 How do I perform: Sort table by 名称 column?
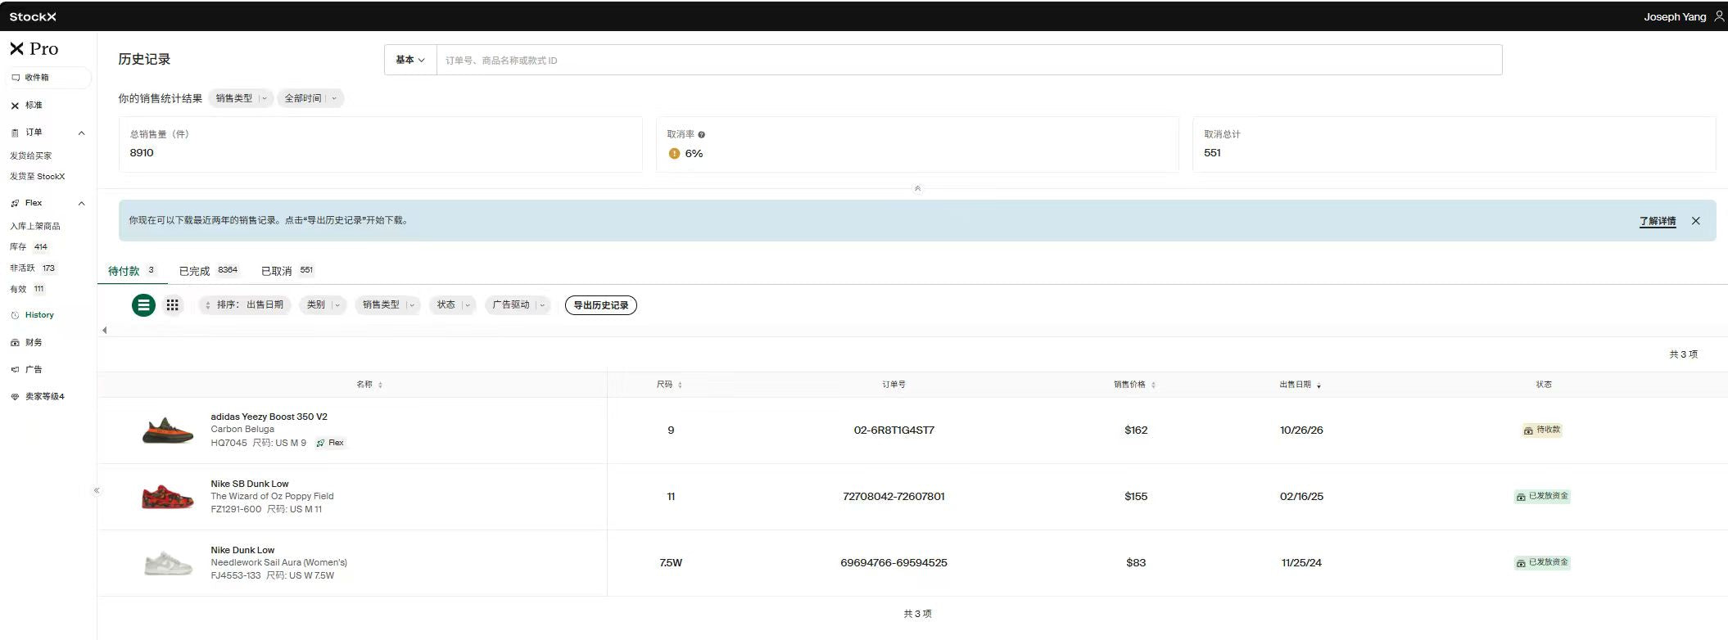369,385
